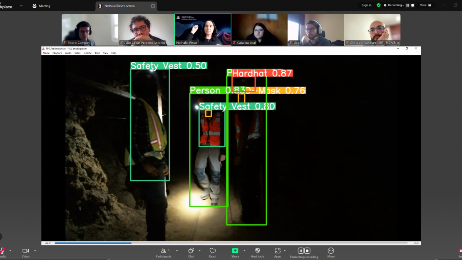Open the Workplace dropdown chevron
Viewport: 462px width, 260px height.
(21, 5)
